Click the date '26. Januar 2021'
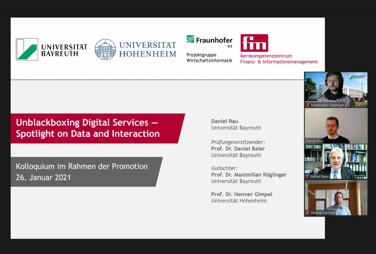376x254 pixels. pos(43,178)
